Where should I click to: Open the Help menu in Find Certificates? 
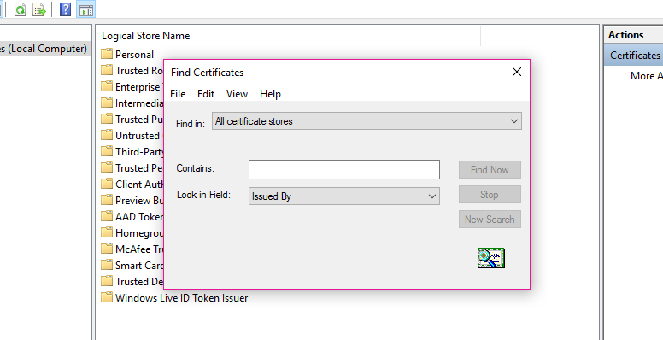270,94
